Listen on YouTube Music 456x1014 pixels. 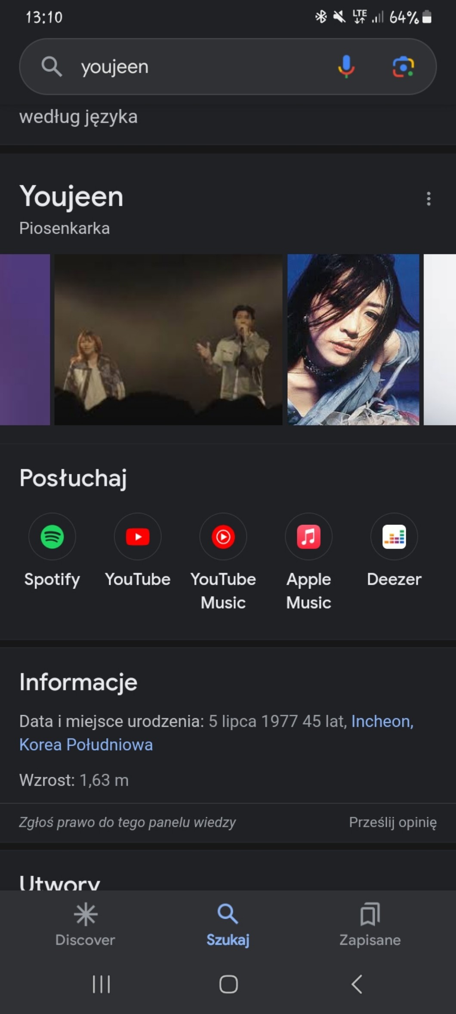(x=223, y=536)
